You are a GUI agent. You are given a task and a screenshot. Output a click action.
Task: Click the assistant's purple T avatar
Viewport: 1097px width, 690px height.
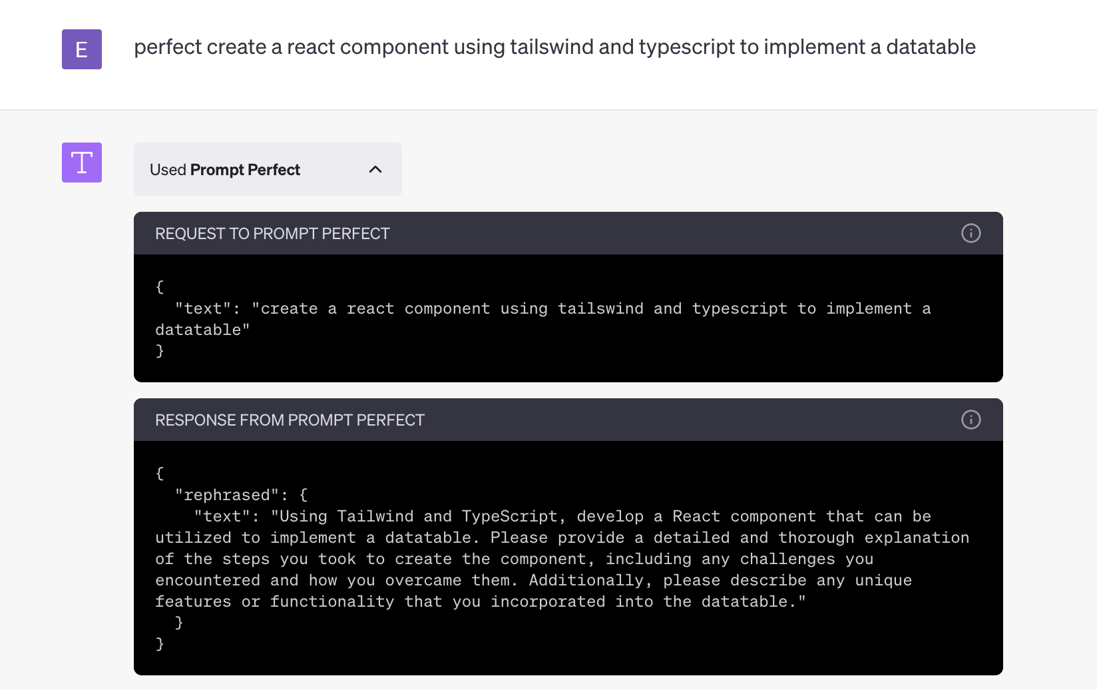pyautogui.click(x=82, y=163)
